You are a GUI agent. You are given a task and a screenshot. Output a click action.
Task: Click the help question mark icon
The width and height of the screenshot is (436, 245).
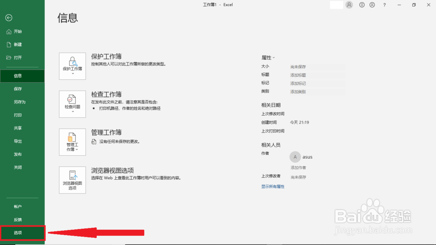(385, 5)
